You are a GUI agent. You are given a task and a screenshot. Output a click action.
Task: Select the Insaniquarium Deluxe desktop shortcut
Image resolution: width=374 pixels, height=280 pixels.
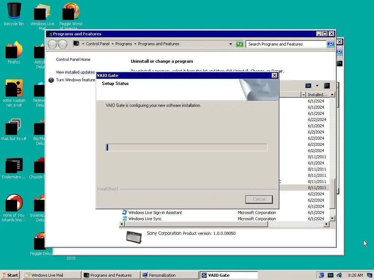click(x=38, y=208)
